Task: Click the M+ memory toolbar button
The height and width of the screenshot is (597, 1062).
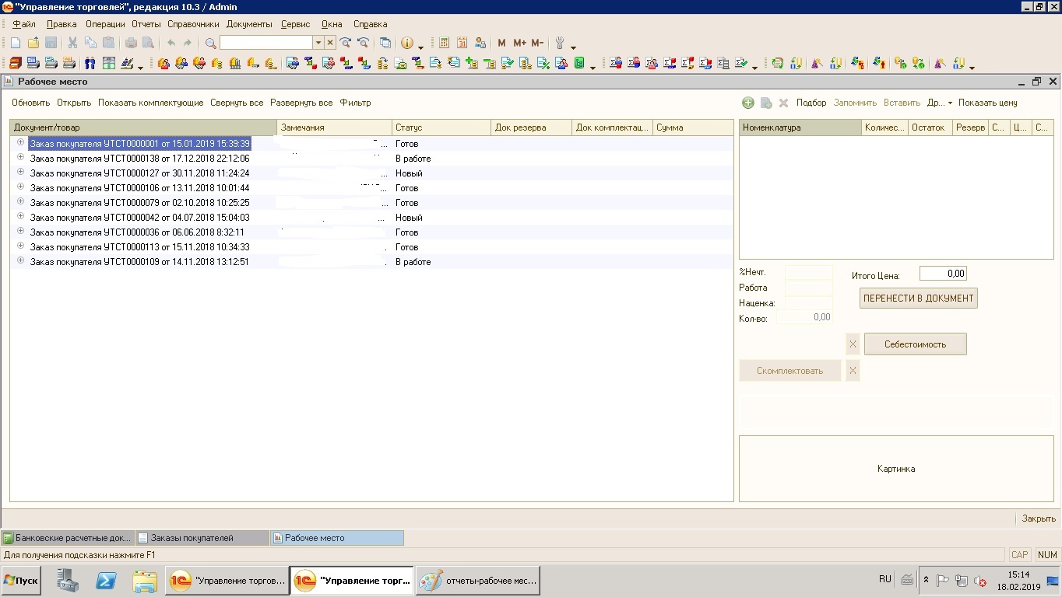Action: [519, 43]
